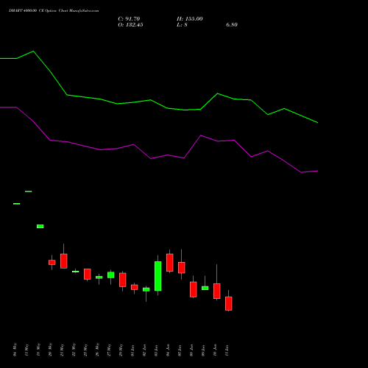Click the "02 Jun" date axis label
This screenshot has width=368, height=368.
[145, 350]
